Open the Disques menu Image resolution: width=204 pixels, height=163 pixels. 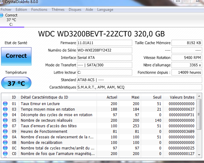point(75,10)
